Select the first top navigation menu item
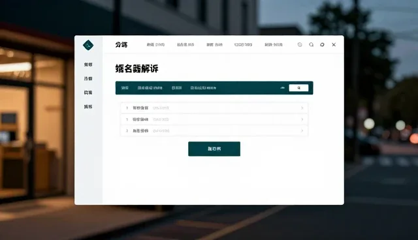Screen dimensions: 418x240 [x=155, y=45]
